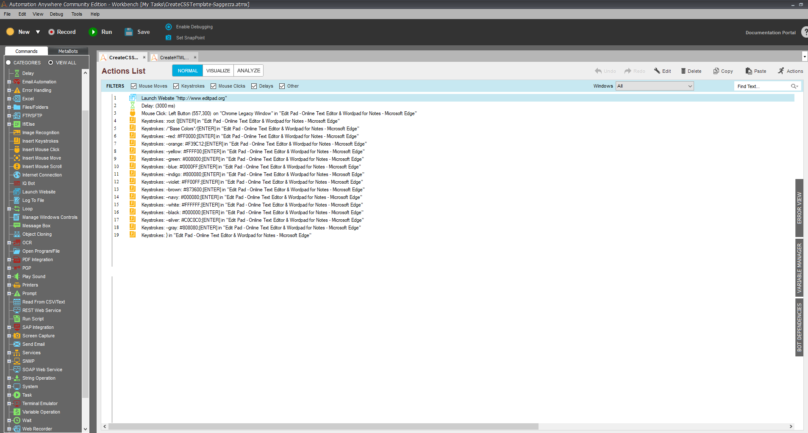The width and height of the screenshot is (808, 433).
Task: Open the Find Text search icon
Action: [794, 86]
